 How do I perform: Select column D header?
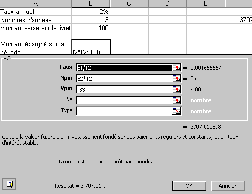tap(167, 3)
